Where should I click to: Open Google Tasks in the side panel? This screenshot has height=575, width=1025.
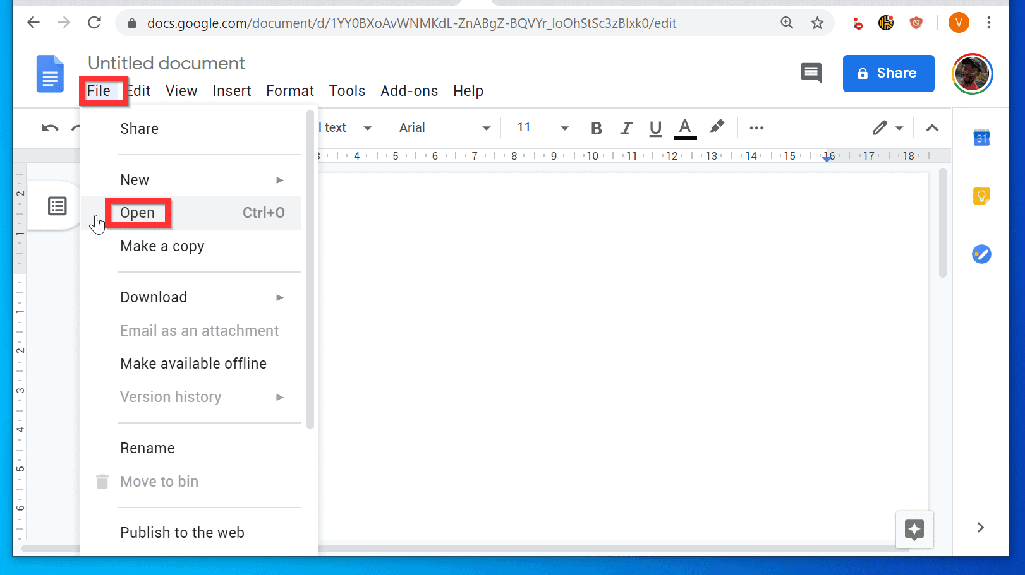(981, 254)
